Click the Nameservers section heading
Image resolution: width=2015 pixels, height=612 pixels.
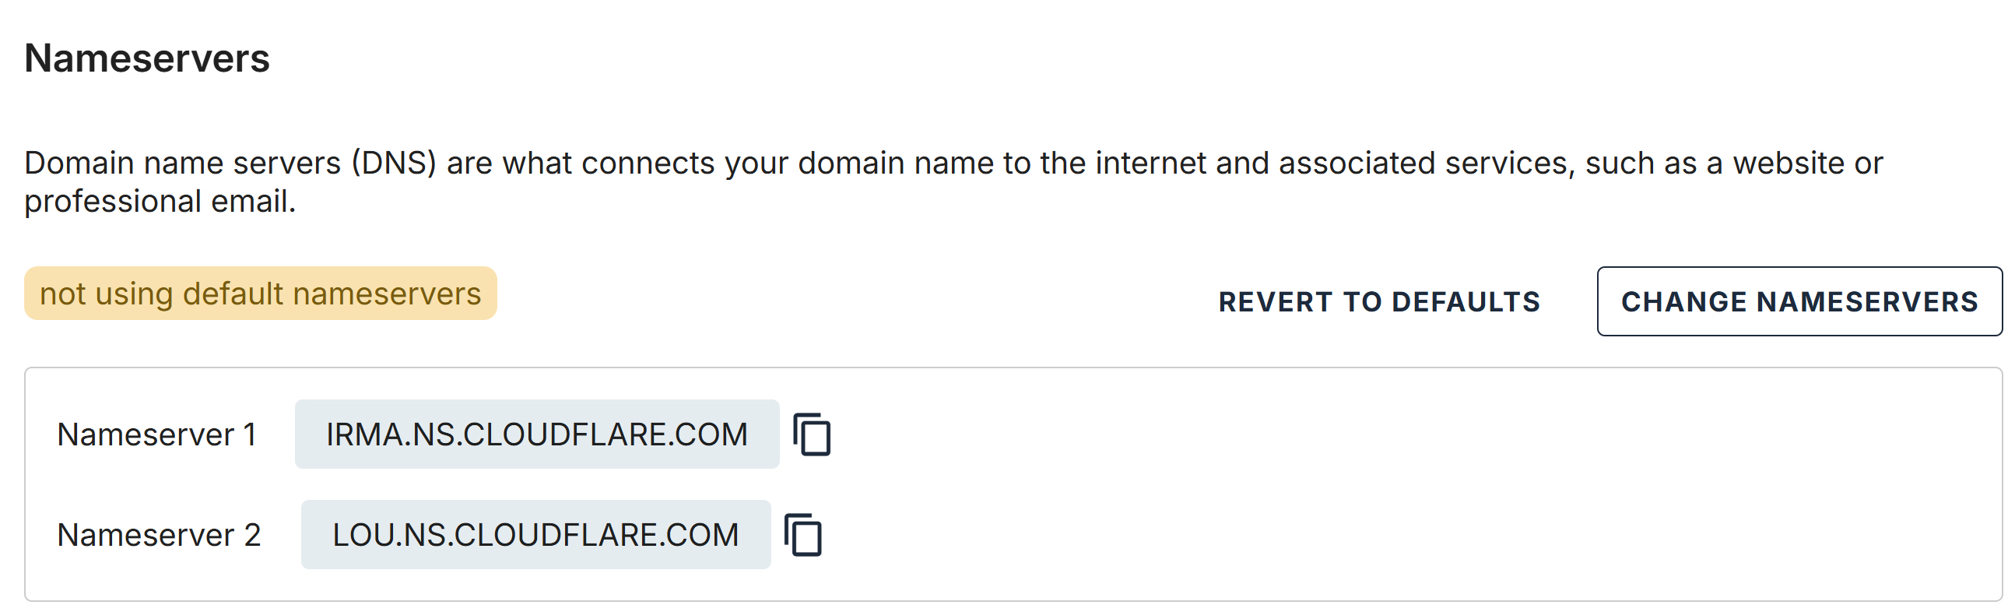click(x=147, y=58)
